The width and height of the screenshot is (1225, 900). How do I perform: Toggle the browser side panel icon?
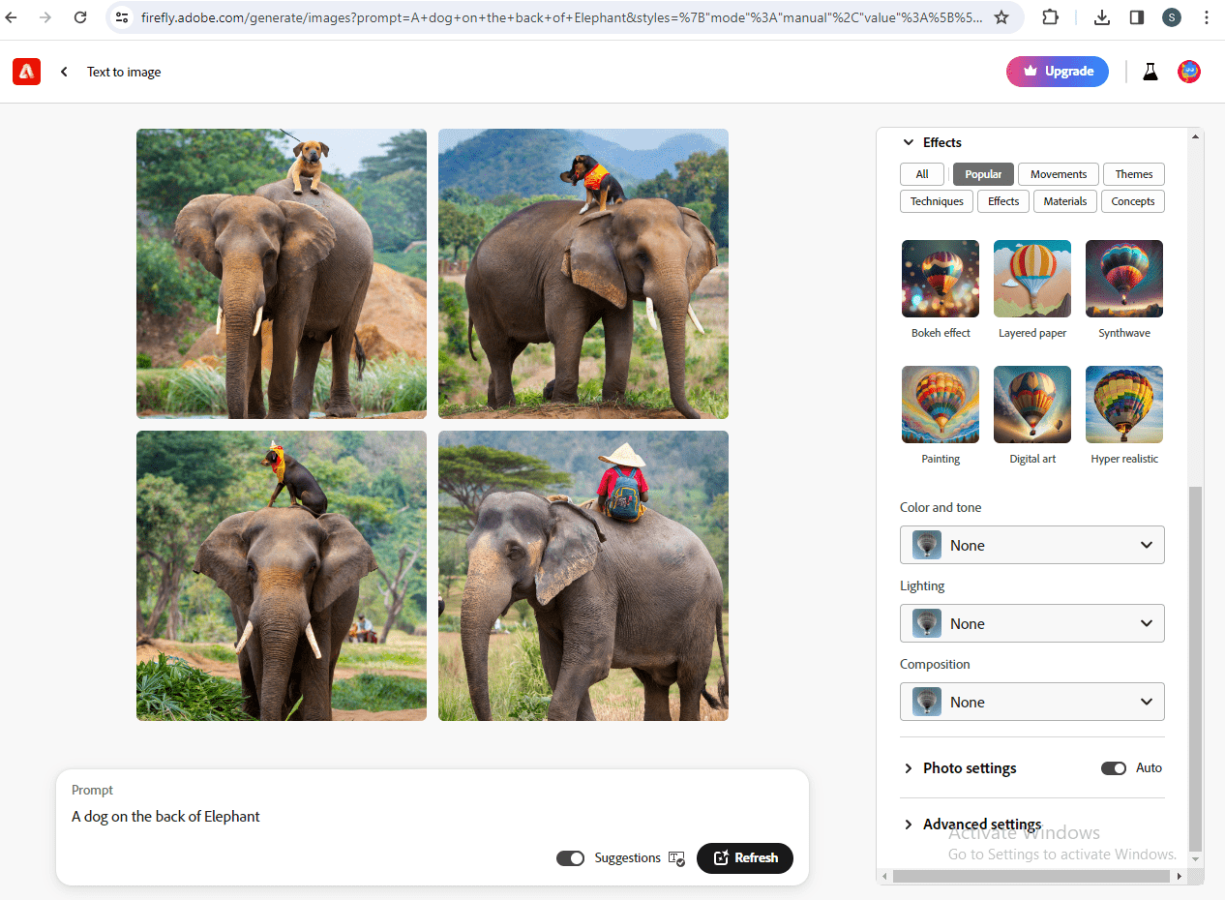(1137, 17)
